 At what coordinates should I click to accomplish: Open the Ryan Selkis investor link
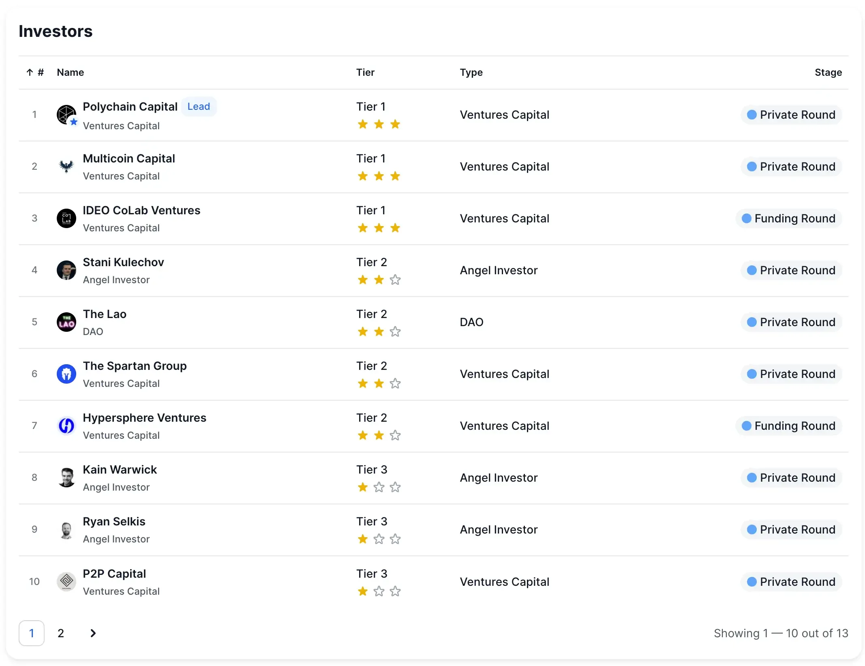pyautogui.click(x=114, y=521)
